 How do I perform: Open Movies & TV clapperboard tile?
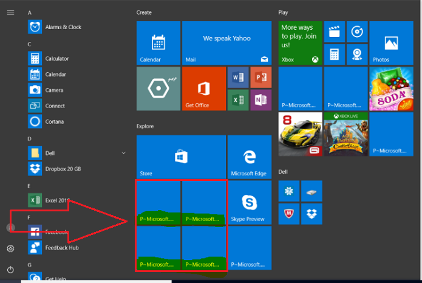click(x=335, y=32)
